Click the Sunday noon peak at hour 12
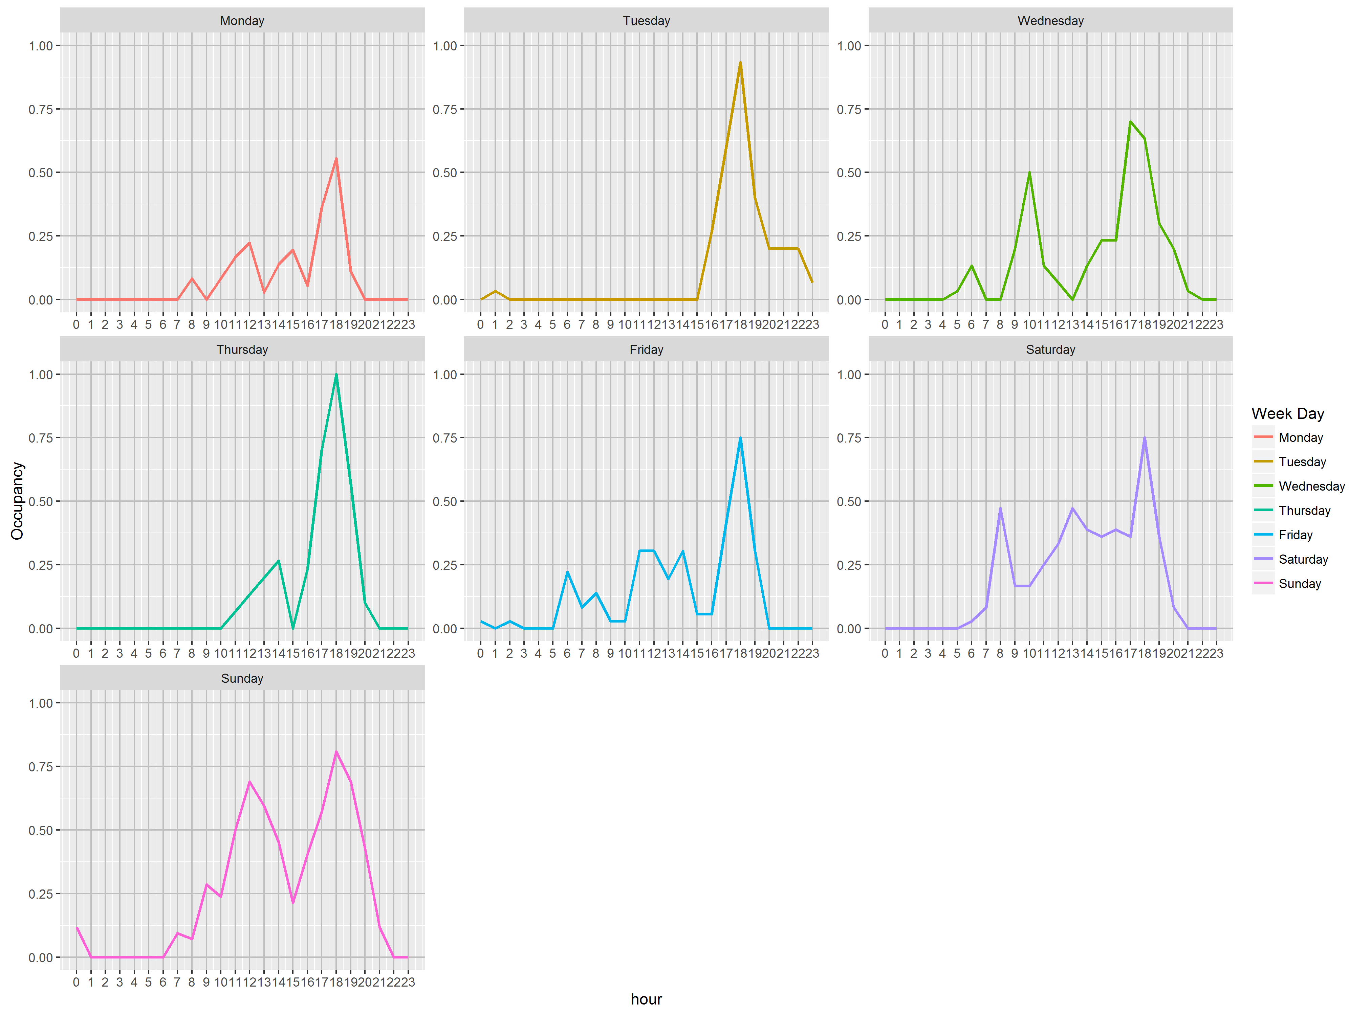 pos(249,782)
